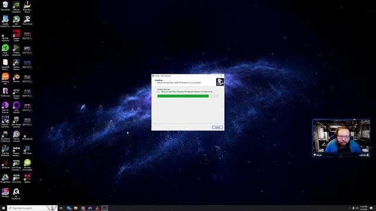Launch Samsung DeX orange icon
Screen dimensions: 376x211
pos(5,79)
